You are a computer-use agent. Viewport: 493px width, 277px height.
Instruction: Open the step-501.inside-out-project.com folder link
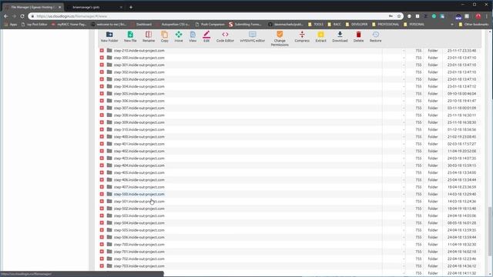tap(139, 202)
